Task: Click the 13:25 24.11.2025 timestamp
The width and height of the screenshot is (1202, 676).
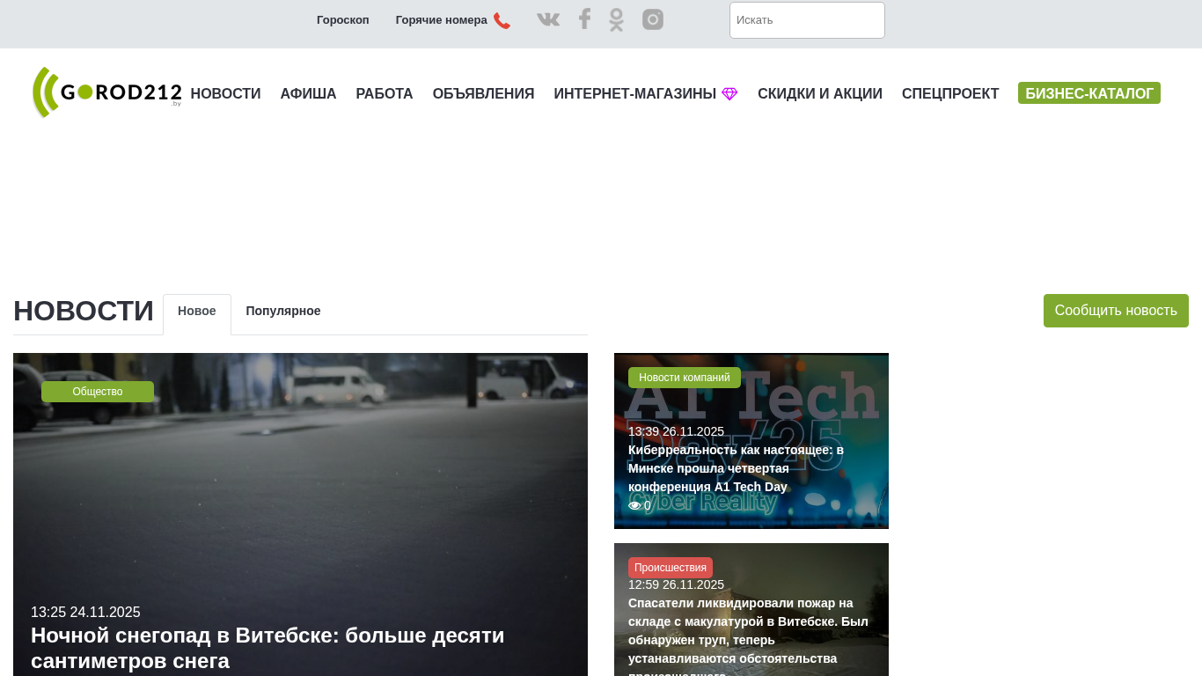Action: [x=85, y=613]
